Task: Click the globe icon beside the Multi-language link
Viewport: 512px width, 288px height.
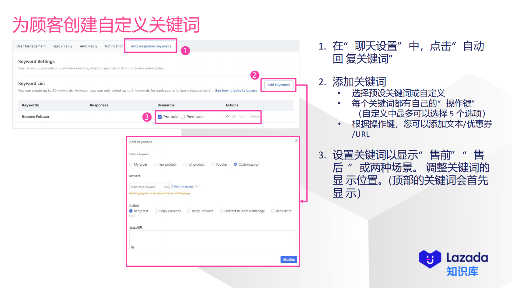Action: point(196,186)
